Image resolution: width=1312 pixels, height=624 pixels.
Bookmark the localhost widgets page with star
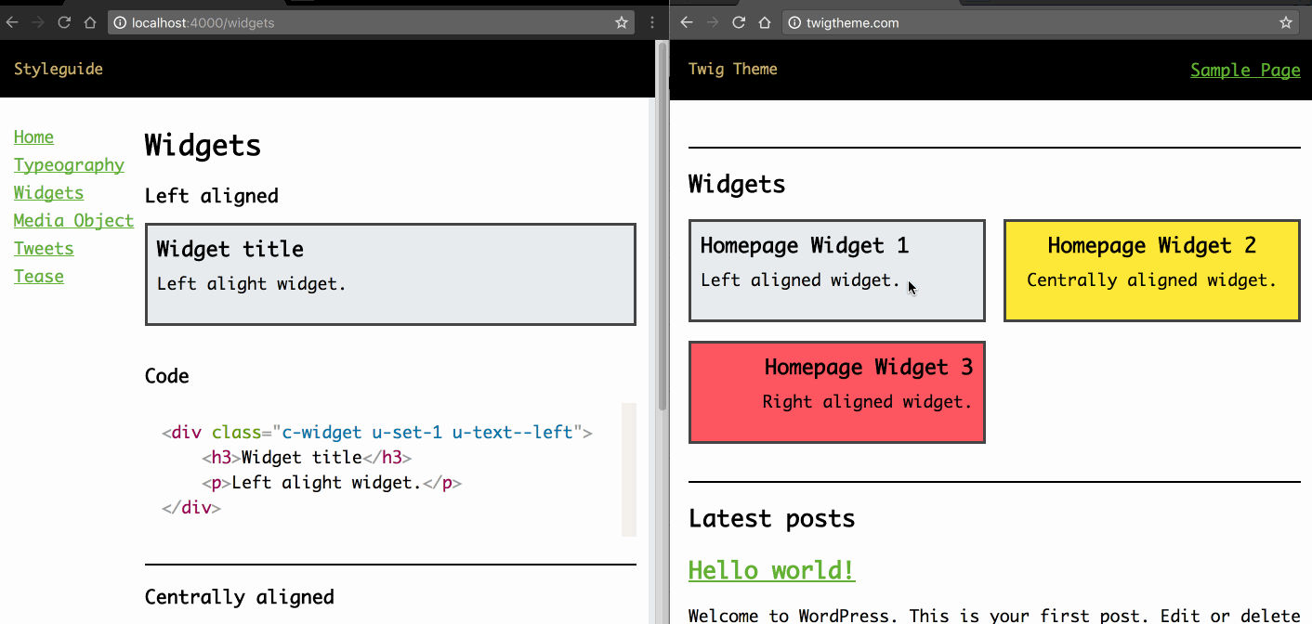(622, 22)
